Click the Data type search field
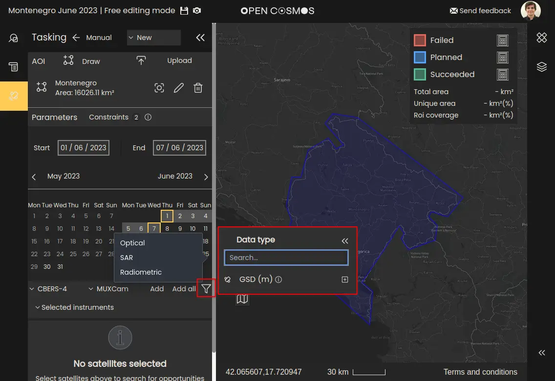 (286, 258)
